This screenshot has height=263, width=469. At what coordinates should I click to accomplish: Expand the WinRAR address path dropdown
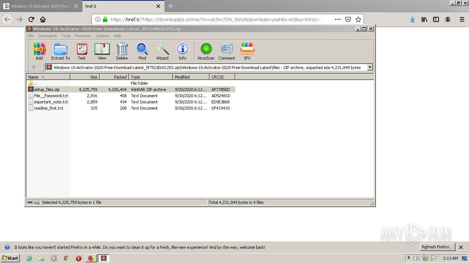pyautogui.click(x=370, y=67)
